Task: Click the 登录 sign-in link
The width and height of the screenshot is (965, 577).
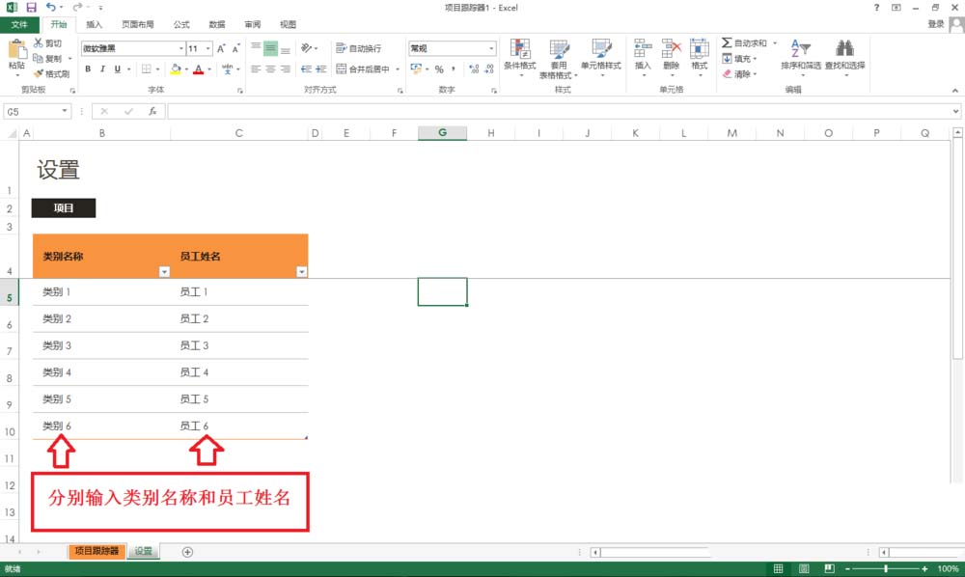Action: click(x=934, y=23)
